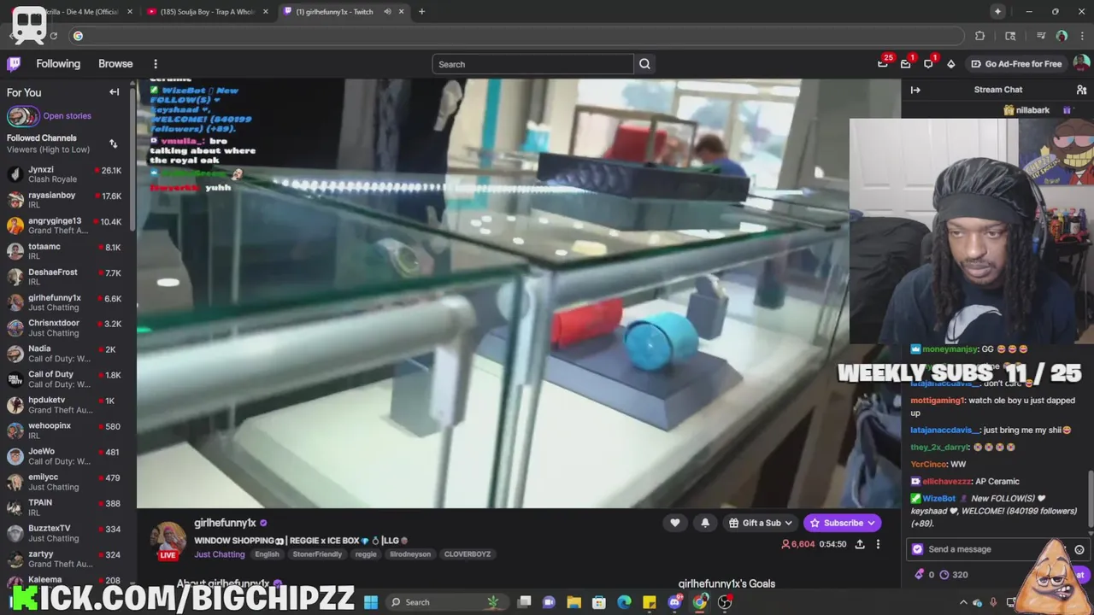Image resolution: width=1094 pixels, height=615 pixels.
Task: Collapse the Stream Chat panel
Action: [915, 90]
